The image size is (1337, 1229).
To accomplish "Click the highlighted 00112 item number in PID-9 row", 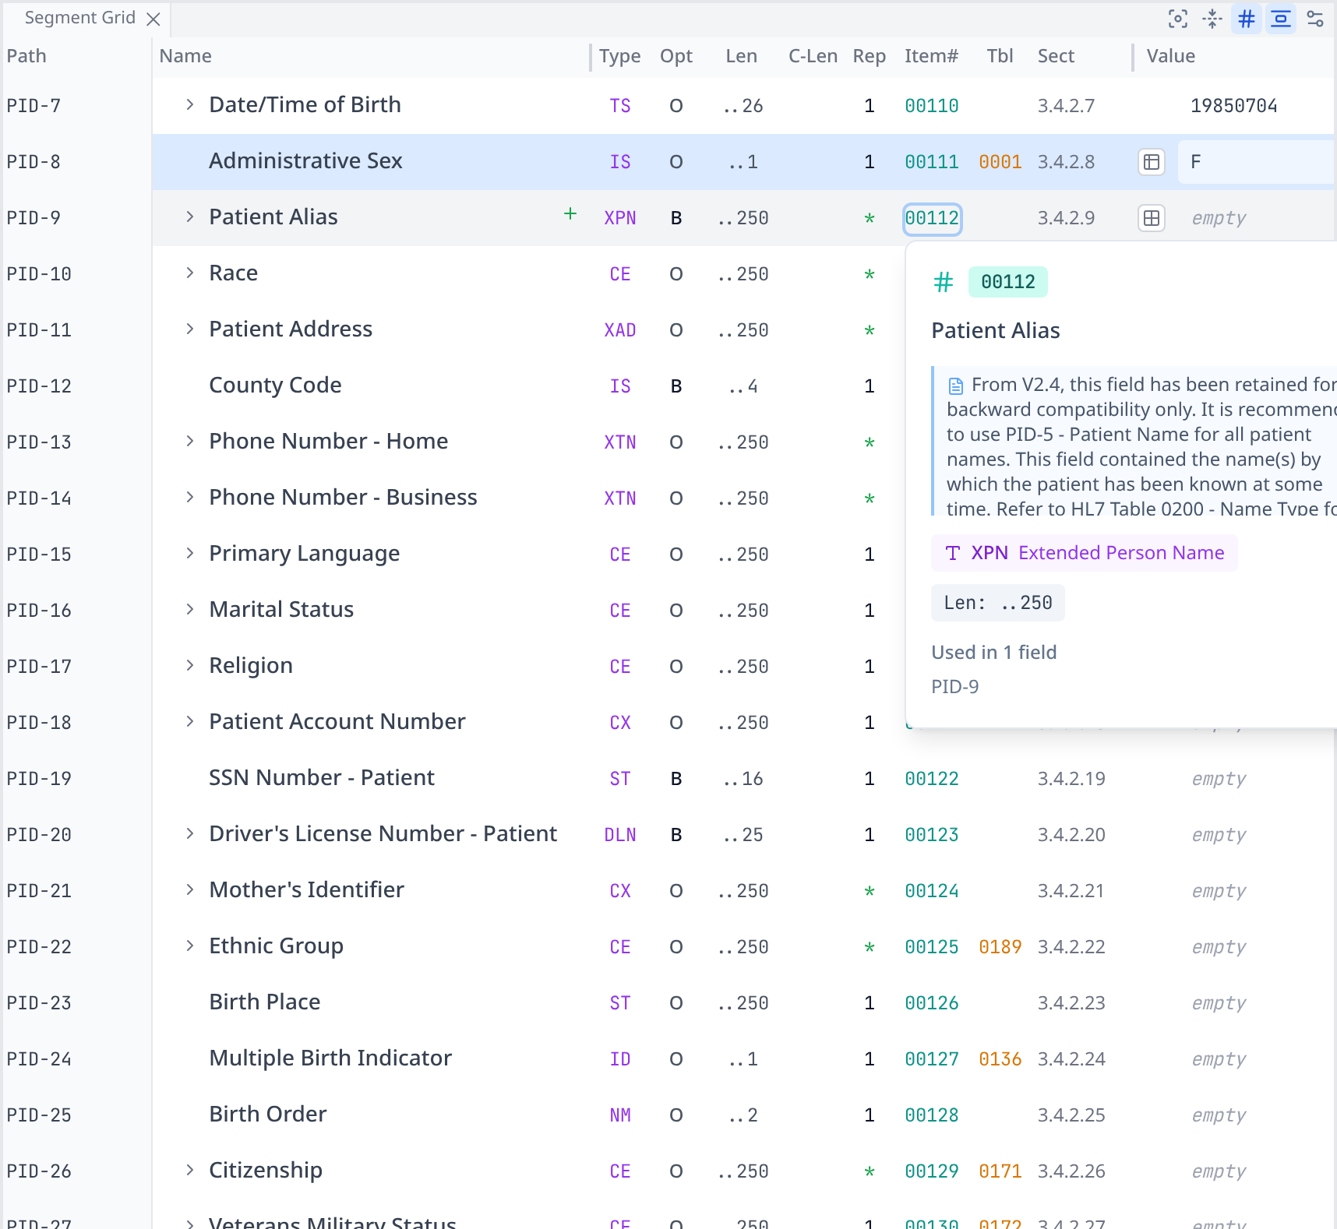I will [x=932, y=218].
